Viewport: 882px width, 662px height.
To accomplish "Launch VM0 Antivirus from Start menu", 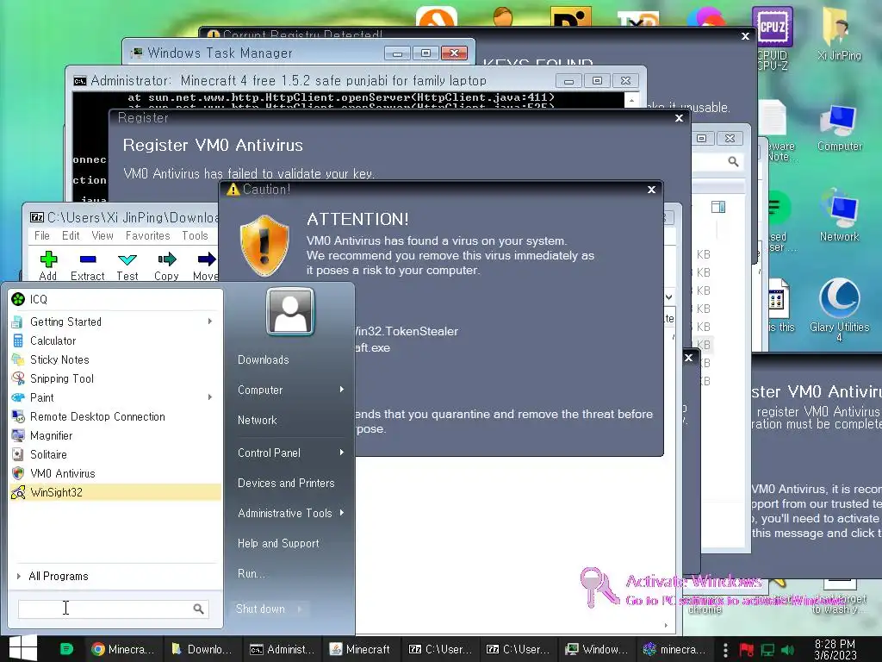I will tap(115, 473).
